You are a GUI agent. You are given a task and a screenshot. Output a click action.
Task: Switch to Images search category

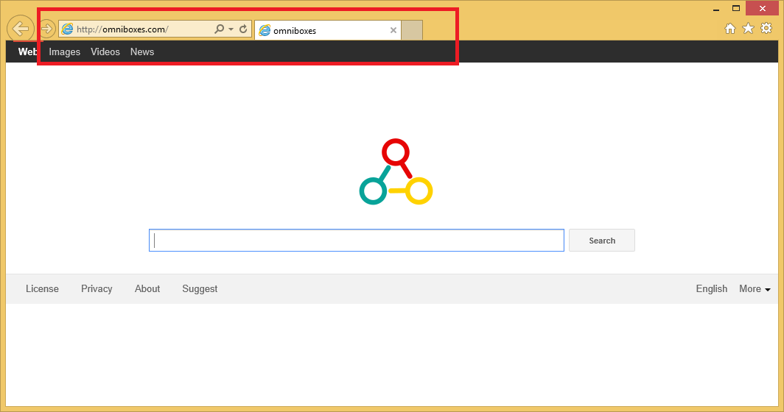click(x=65, y=52)
